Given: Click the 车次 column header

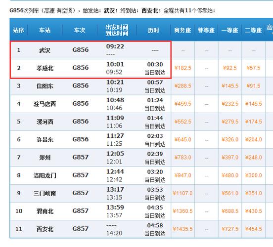Looking at the screenshot, I should pos(80,30).
